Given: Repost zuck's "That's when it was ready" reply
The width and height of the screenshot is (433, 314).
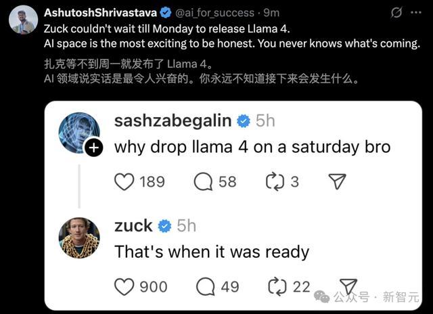Looking at the screenshot, I should pyautogui.click(x=277, y=286).
